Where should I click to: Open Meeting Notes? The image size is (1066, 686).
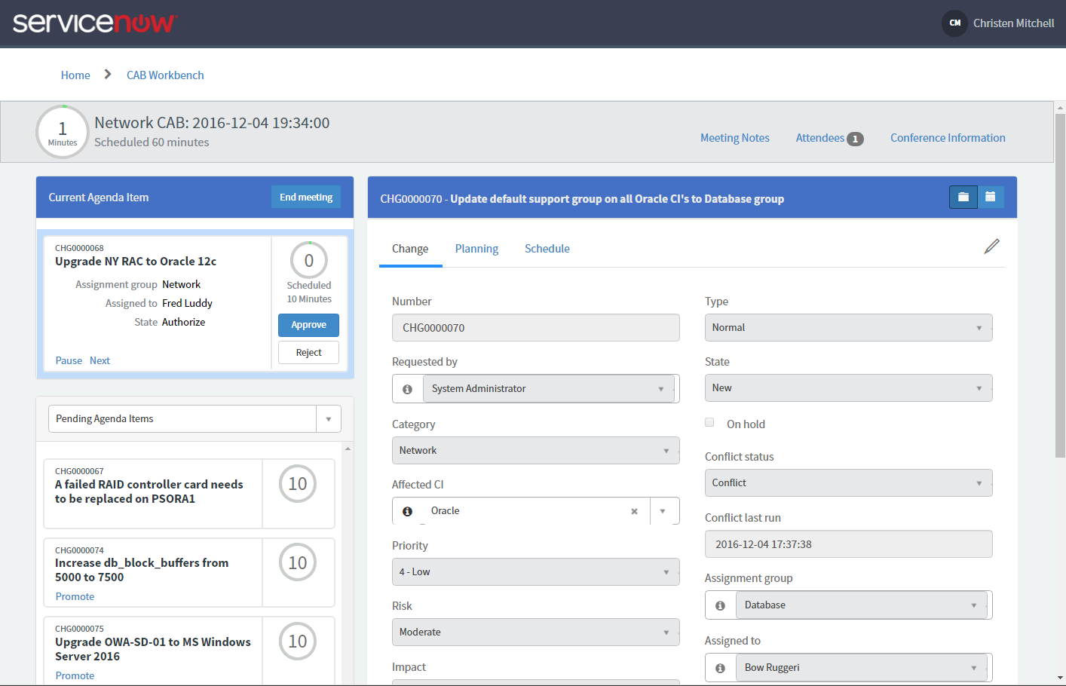[735, 138]
